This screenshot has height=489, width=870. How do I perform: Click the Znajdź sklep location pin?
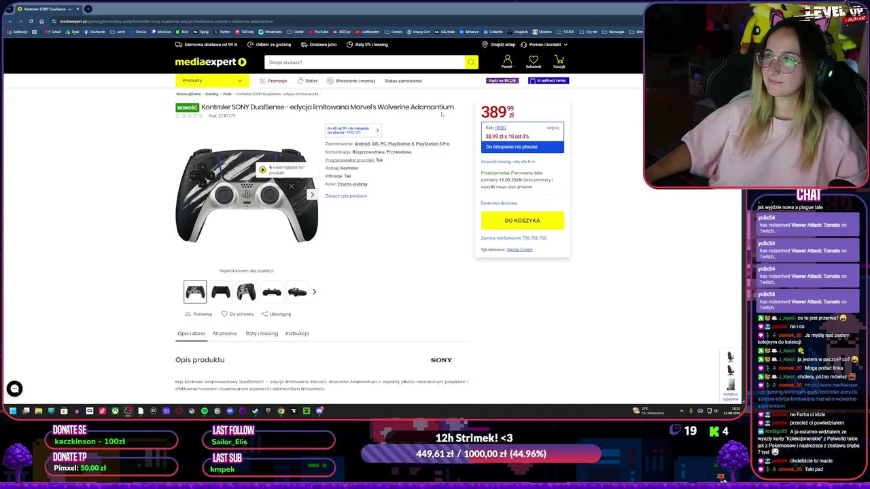[x=485, y=45]
